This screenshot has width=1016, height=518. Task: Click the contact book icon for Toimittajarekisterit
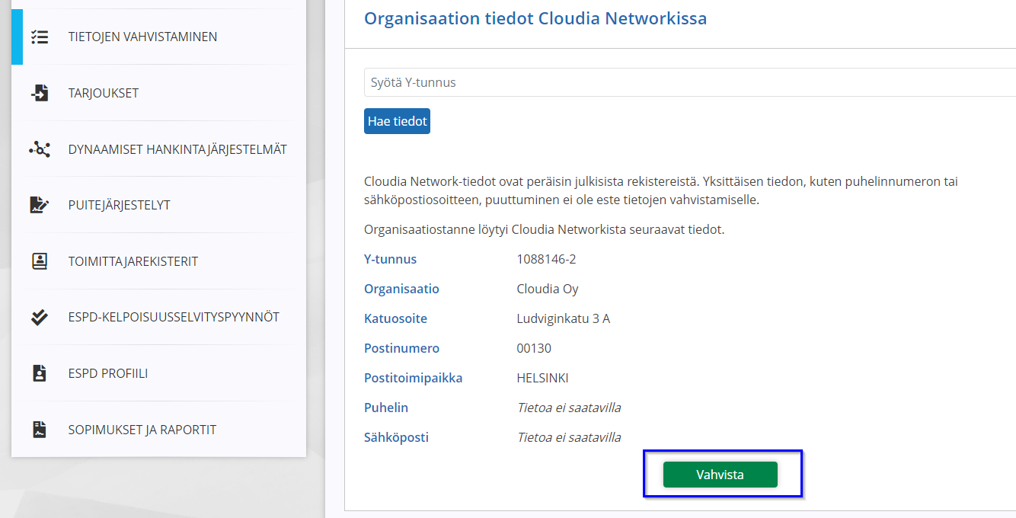point(40,261)
